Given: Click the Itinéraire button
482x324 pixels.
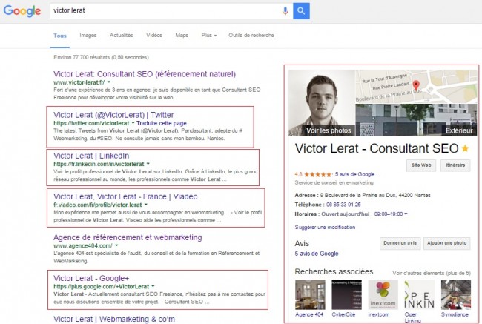Looking at the screenshot, I should pos(455,165).
